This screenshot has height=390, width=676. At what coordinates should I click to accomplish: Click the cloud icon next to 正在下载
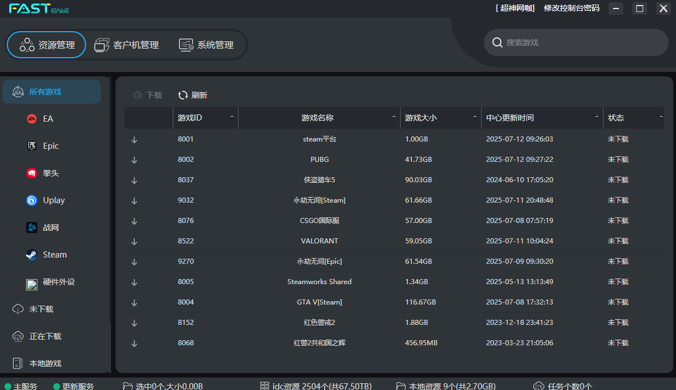(x=18, y=336)
